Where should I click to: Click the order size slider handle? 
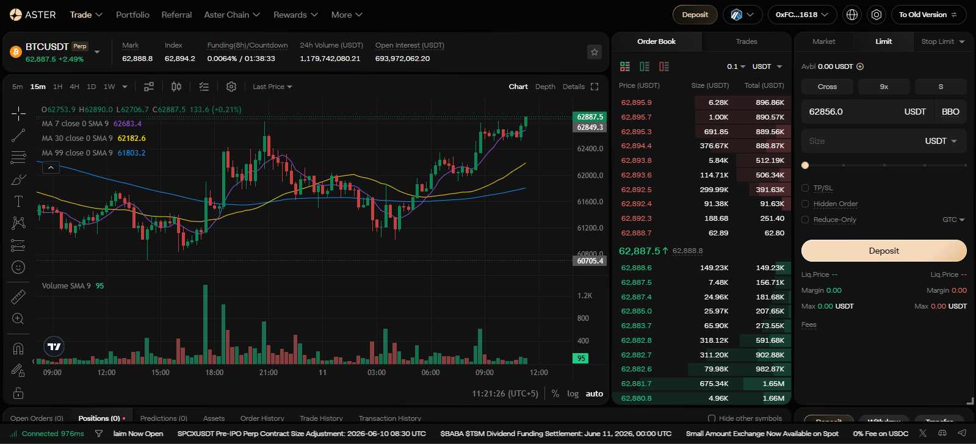point(805,165)
